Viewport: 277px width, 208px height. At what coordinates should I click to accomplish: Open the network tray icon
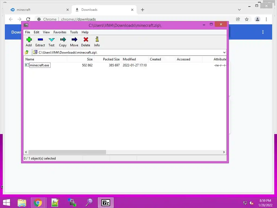click(245, 203)
